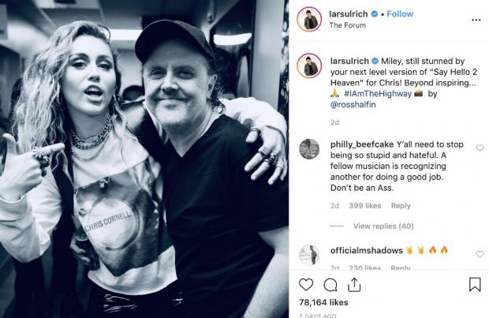Open the #IAmTheHighway hashtag
Image resolution: width=489 pixels, height=318 pixels.
point(379,92)
